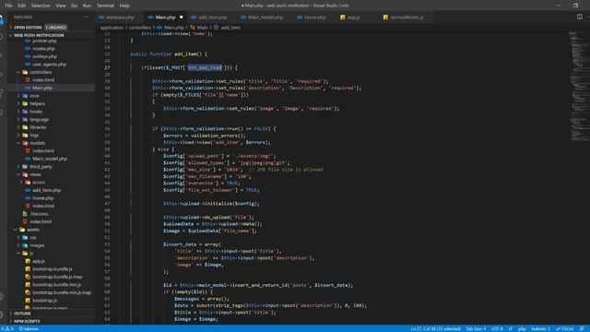Switch to the database.php tab
The image size is (590, 332).
point(120,18)
